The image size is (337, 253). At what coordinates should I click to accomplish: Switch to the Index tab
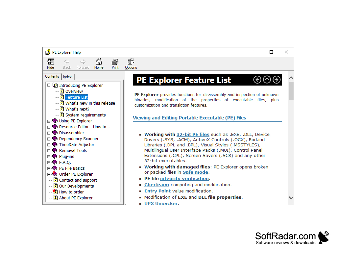(x=67, y=77)
